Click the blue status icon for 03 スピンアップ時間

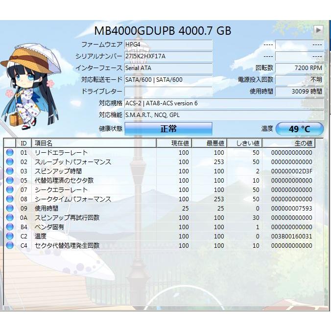(x=10, y=171)
